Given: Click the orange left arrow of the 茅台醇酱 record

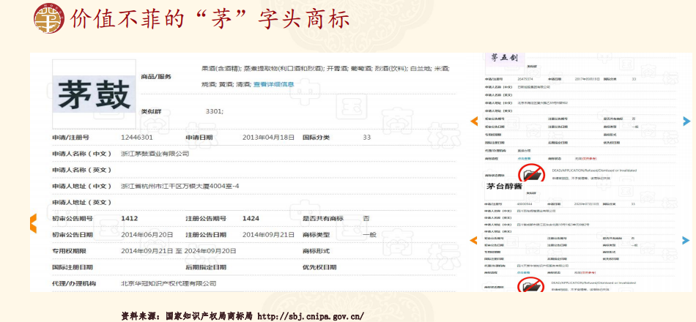Looking at the screenshot, I should click(474, 240).
